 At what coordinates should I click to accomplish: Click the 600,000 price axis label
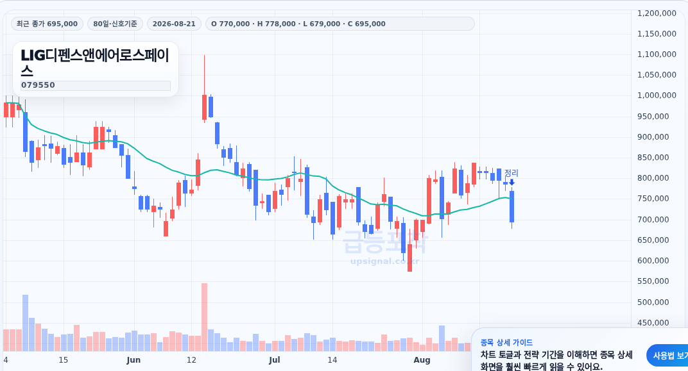(653, 261)
